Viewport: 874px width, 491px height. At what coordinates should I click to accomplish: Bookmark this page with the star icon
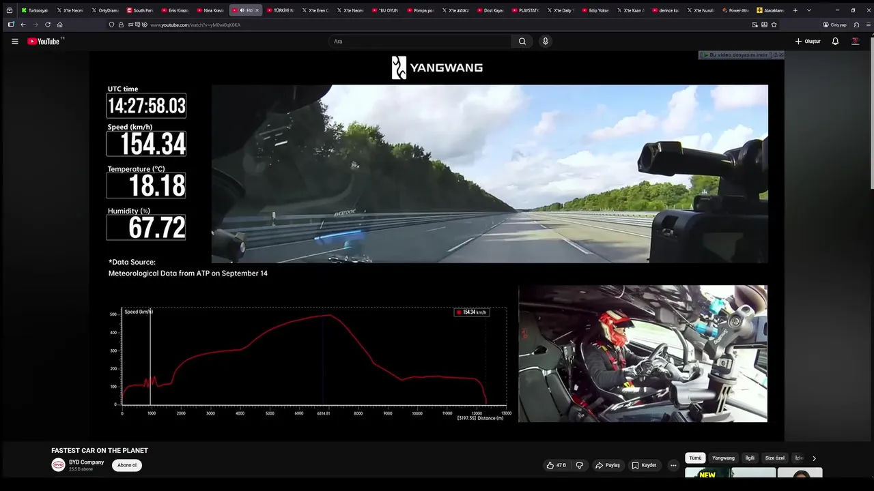click(774, 25)
